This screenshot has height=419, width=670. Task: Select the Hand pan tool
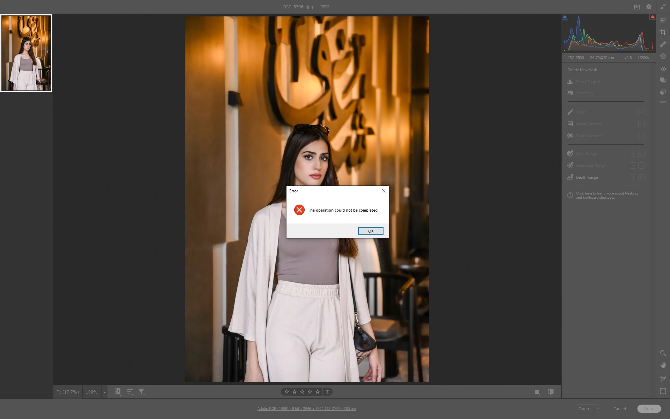(663, 365)
